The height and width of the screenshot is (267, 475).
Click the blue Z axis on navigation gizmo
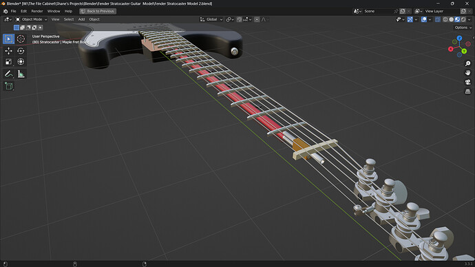[460, 38]
